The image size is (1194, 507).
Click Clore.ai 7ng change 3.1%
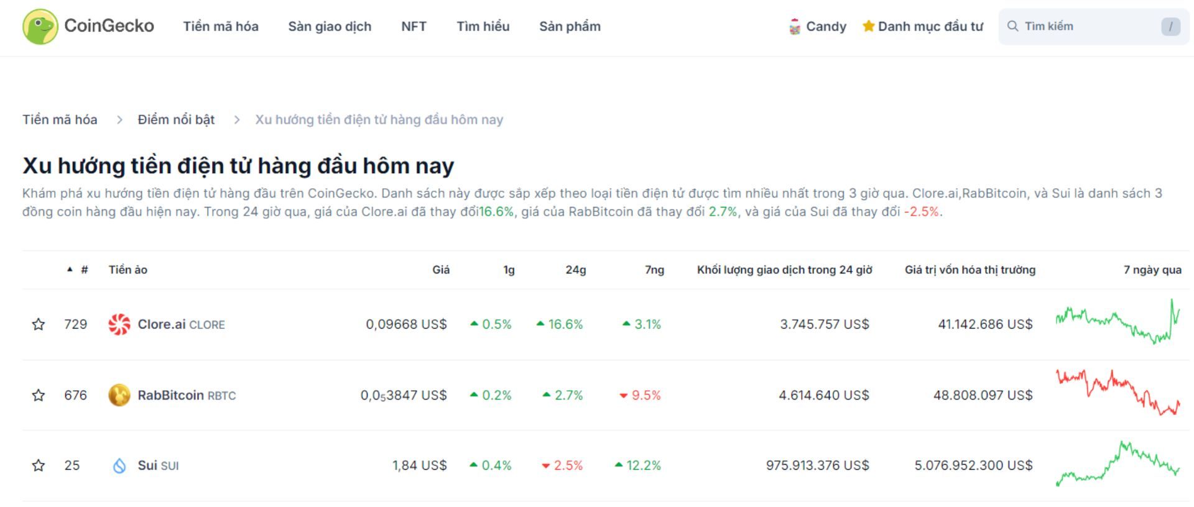(641, 324)
